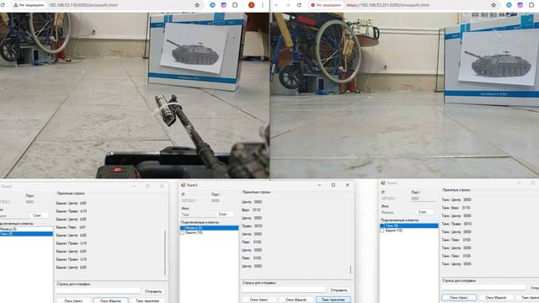Click Очки (башня) button in left Form1
The width and height of the screenshot is (539, 303).
click(110, 300)
